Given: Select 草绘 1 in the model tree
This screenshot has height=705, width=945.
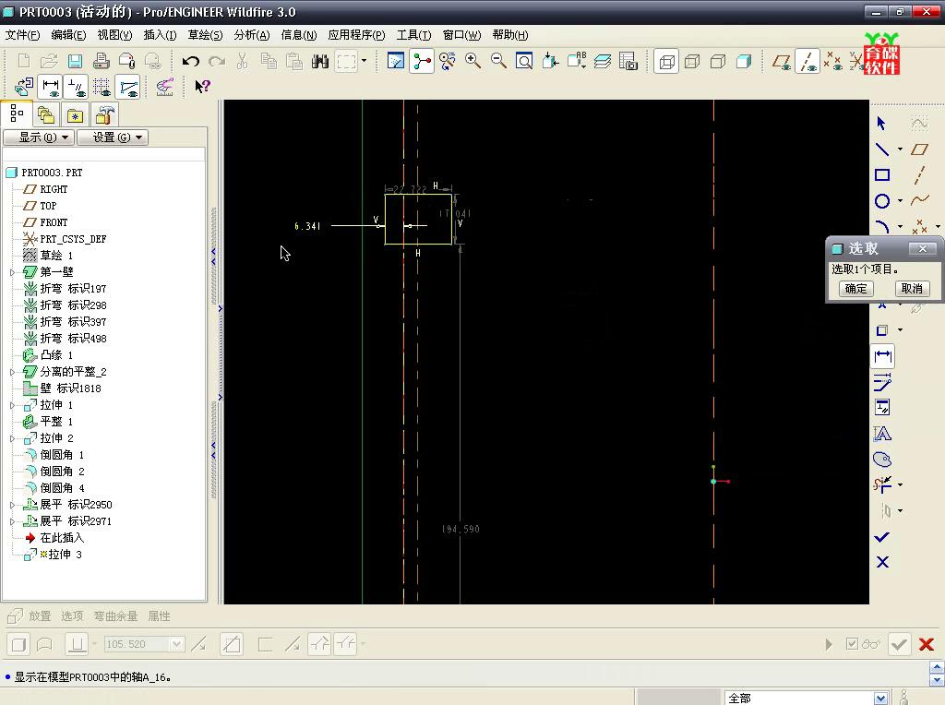Looking at the screenshot, I should [56, 256].
